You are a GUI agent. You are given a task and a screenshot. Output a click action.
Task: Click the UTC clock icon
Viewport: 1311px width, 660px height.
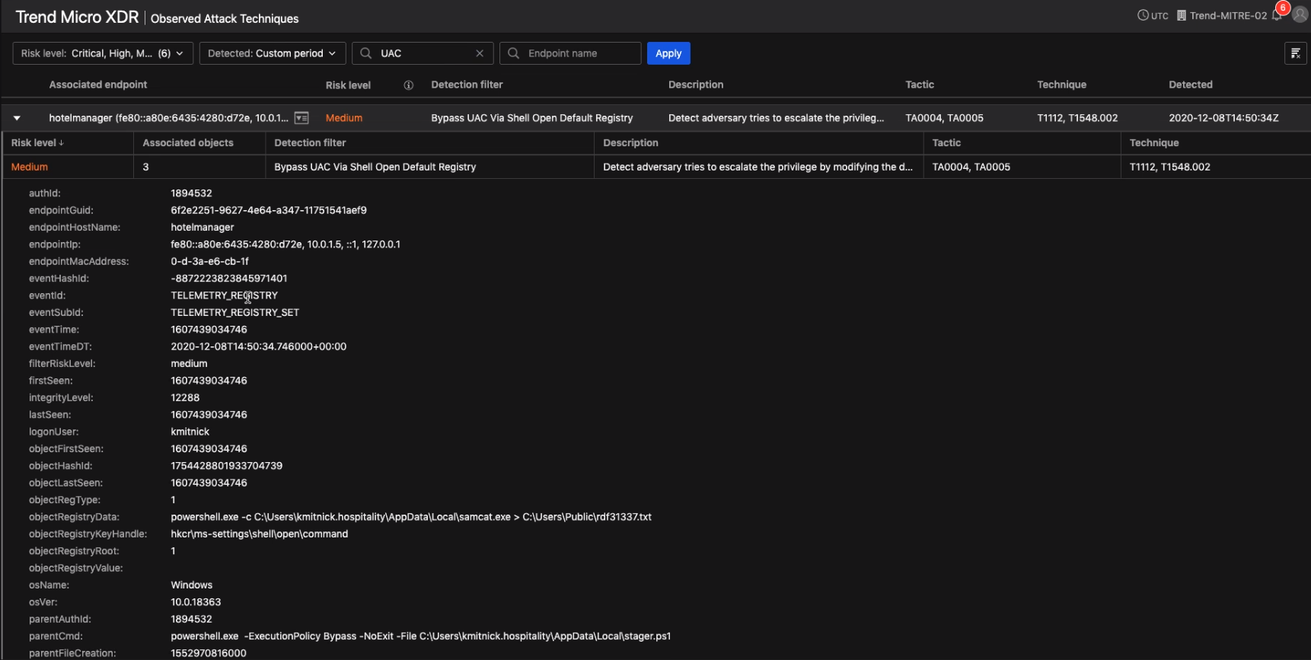coord(1143,15)
